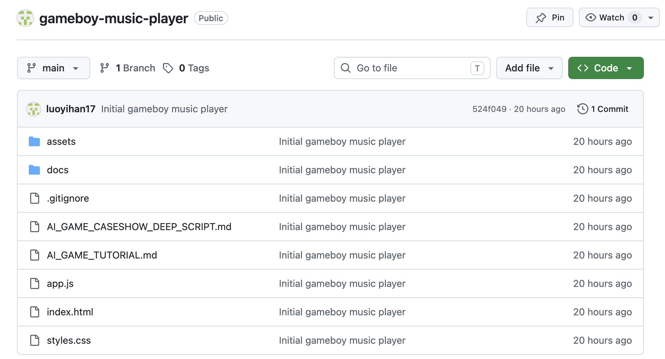Click the clock history icon by 1 Commit
The width and height of the screenshot is (665, 359).
pos(582,109)
